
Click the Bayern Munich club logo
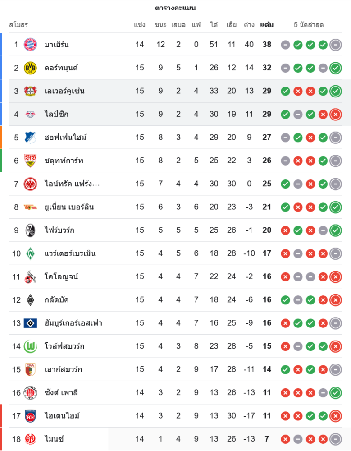(30, 44)
